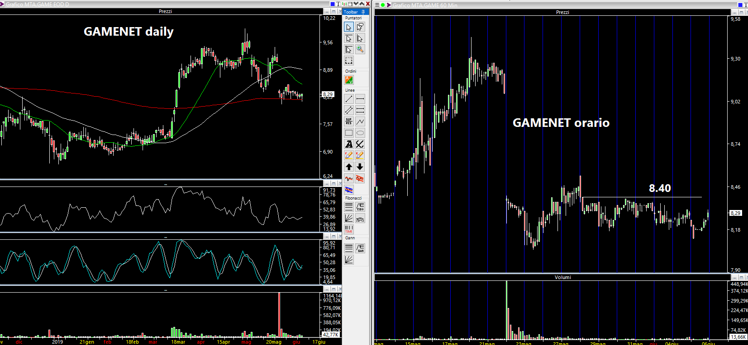Select the pointer with note tool

(360, 27)
